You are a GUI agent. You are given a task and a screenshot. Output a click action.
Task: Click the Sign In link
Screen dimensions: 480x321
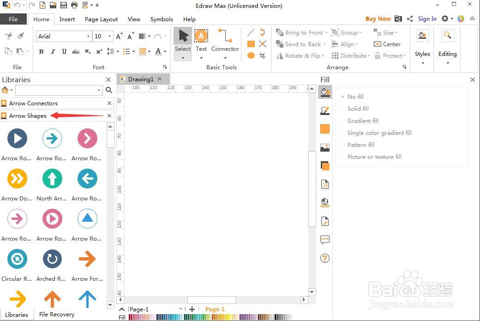click(427, 18)
